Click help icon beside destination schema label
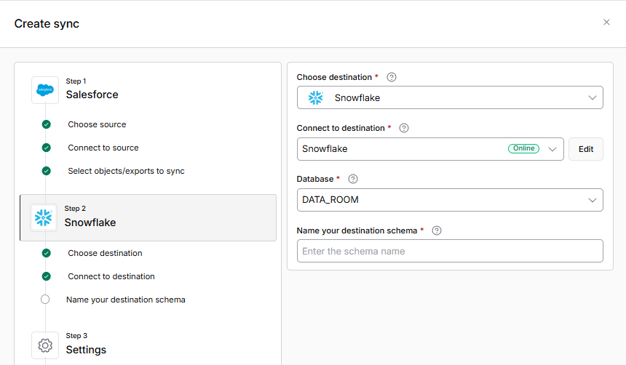The image size is (626, 365). [x=437, y=230]
